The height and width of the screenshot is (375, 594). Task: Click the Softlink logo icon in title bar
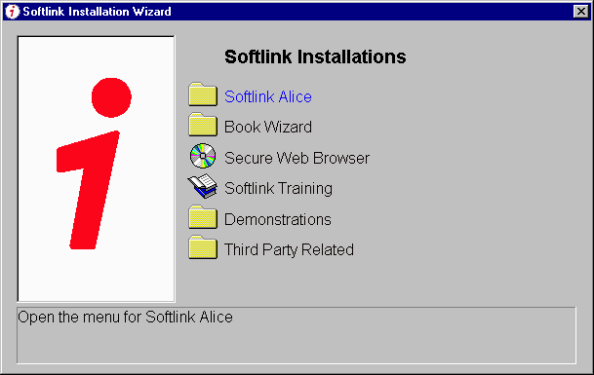tap(12, 12)
